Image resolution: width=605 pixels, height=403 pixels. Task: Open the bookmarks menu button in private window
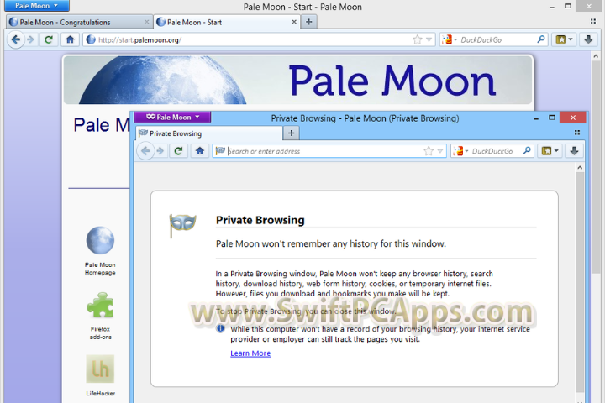(x=550, y=151)
